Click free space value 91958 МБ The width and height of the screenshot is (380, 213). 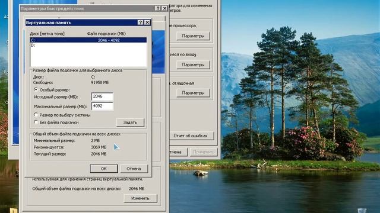pos(100,83)
